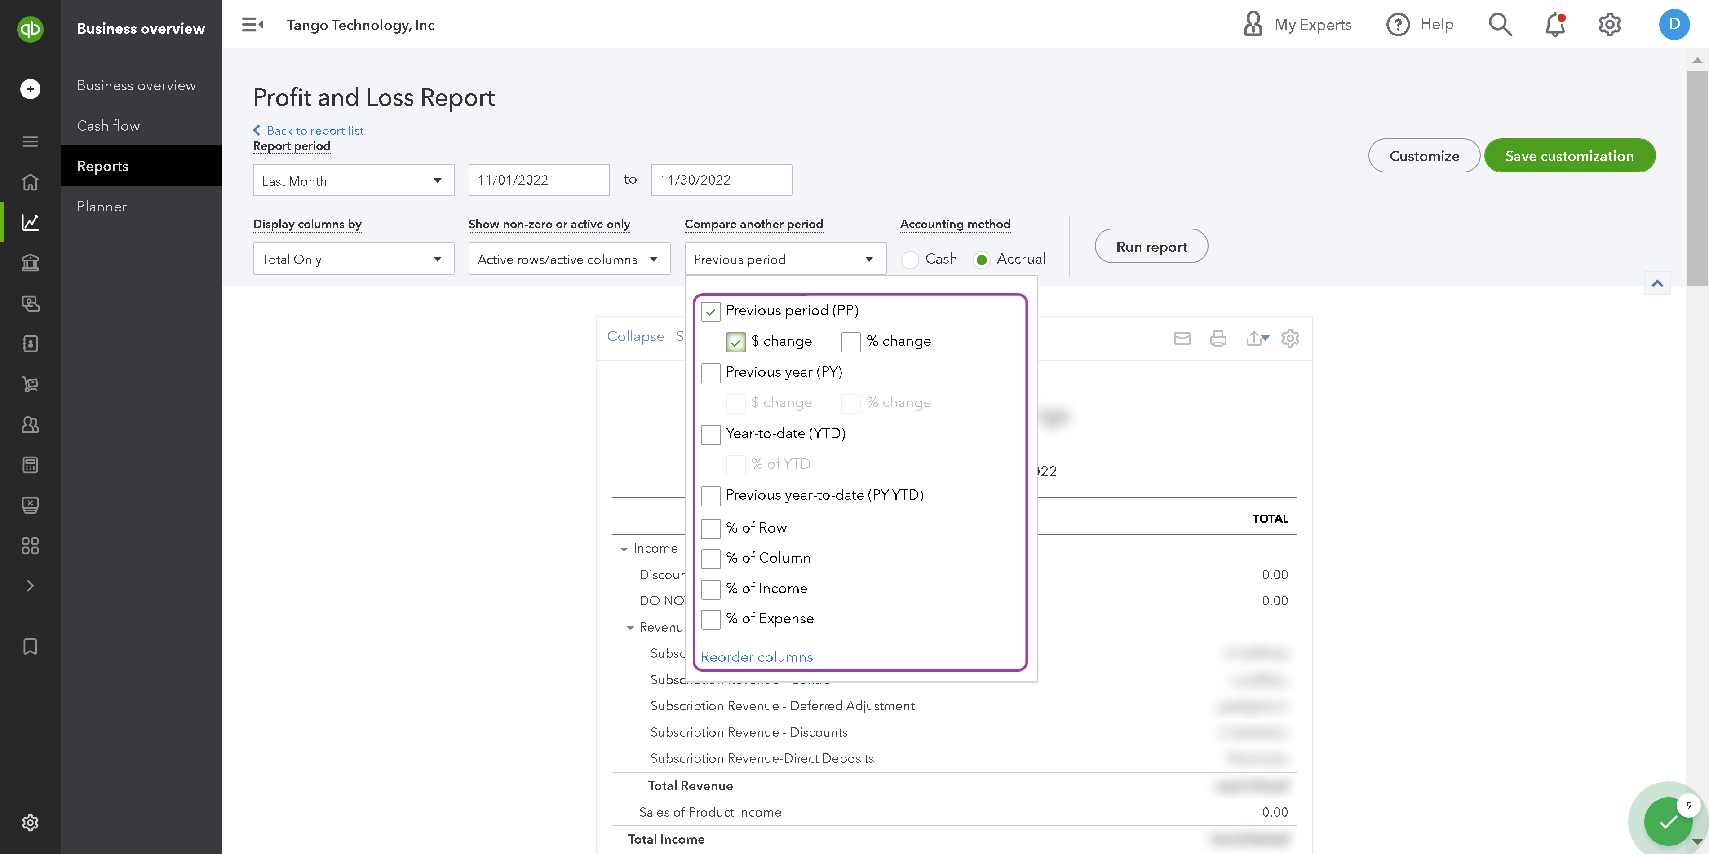Enable Previous year (PY) checkbox
The width and height of the screenshot is (1709, 854).
click(x=711, y=373)
